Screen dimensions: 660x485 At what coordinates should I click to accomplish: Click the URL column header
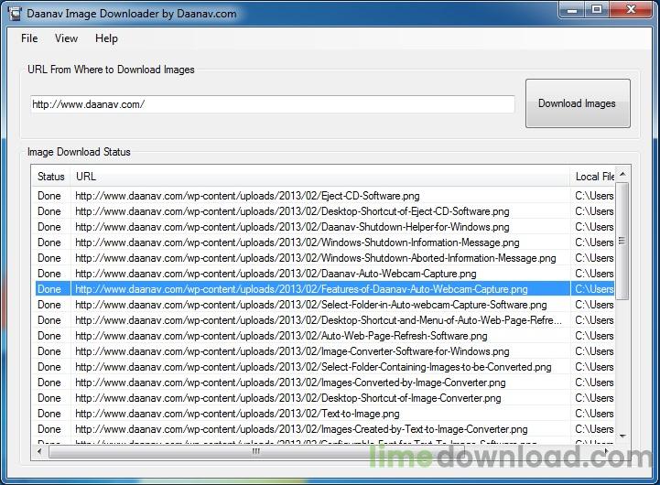[x=320, y=177]
